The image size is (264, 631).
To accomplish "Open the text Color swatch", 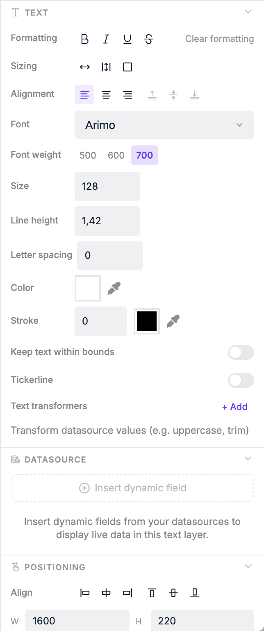I will pyautogui.click(x=87, y=288).
